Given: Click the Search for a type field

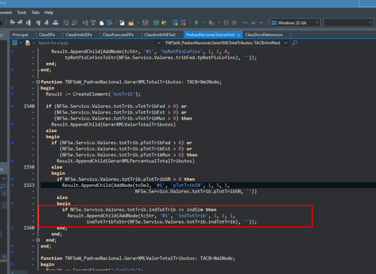Looking at the screenshot, I should coord(96,43).
